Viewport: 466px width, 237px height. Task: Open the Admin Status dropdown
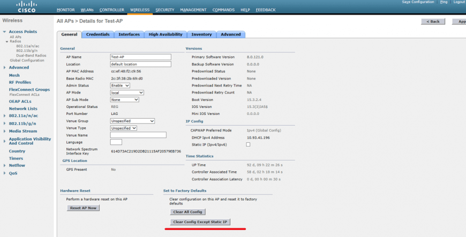coord(120,86)
